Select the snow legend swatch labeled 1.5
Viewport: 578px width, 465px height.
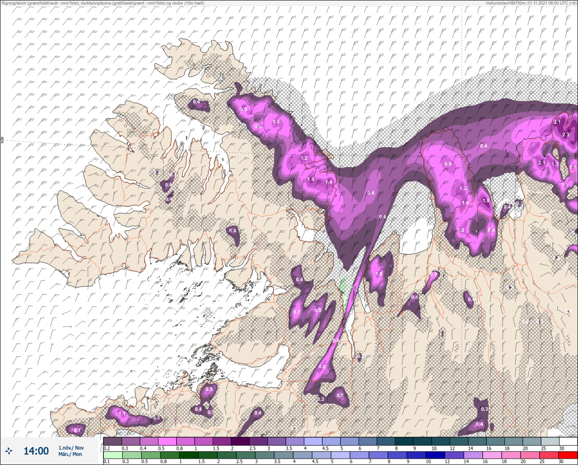click(x=222, y=441)
